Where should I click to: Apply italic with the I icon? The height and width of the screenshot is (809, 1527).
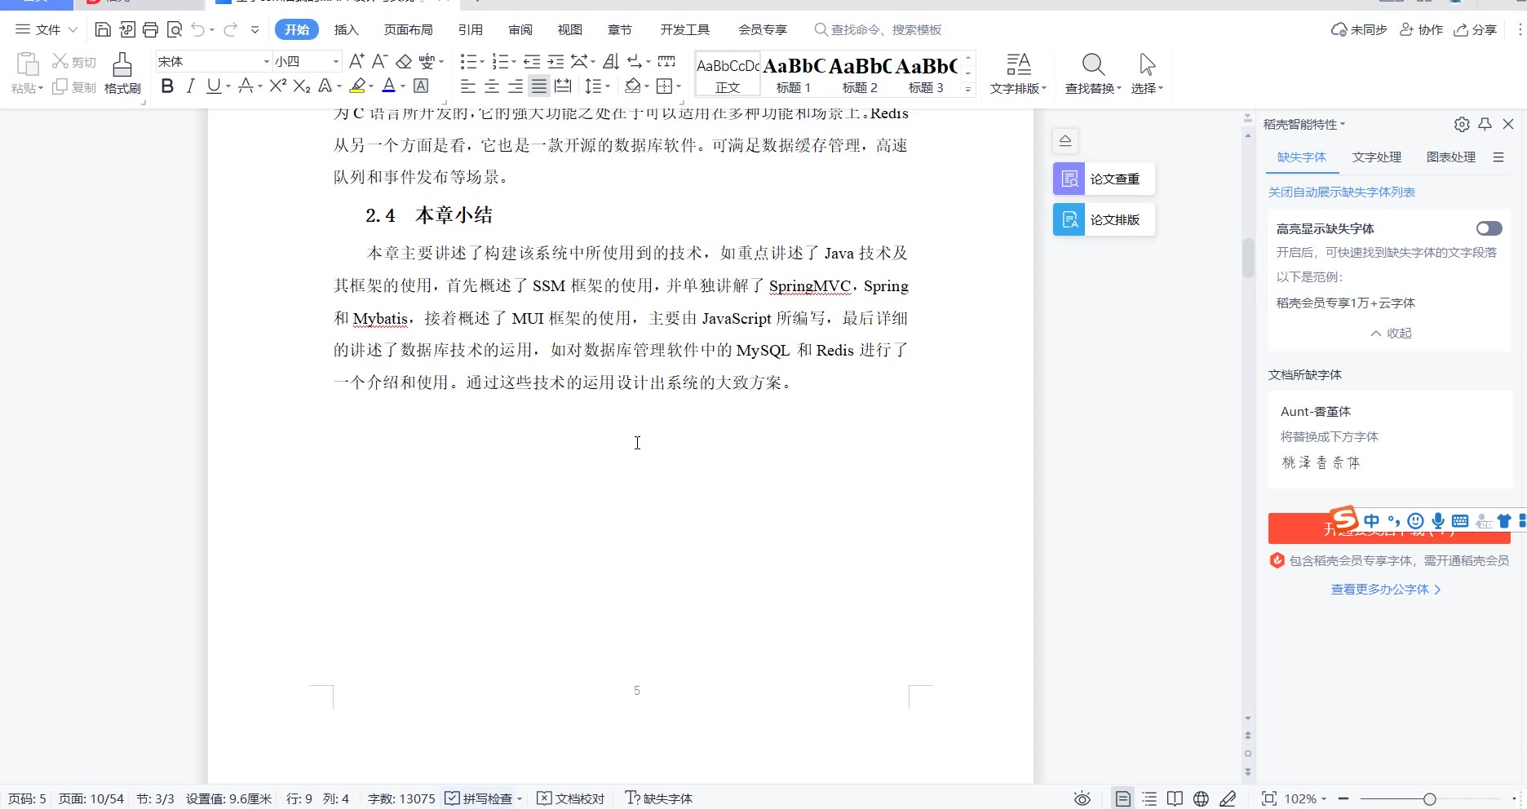pos(191,86)
